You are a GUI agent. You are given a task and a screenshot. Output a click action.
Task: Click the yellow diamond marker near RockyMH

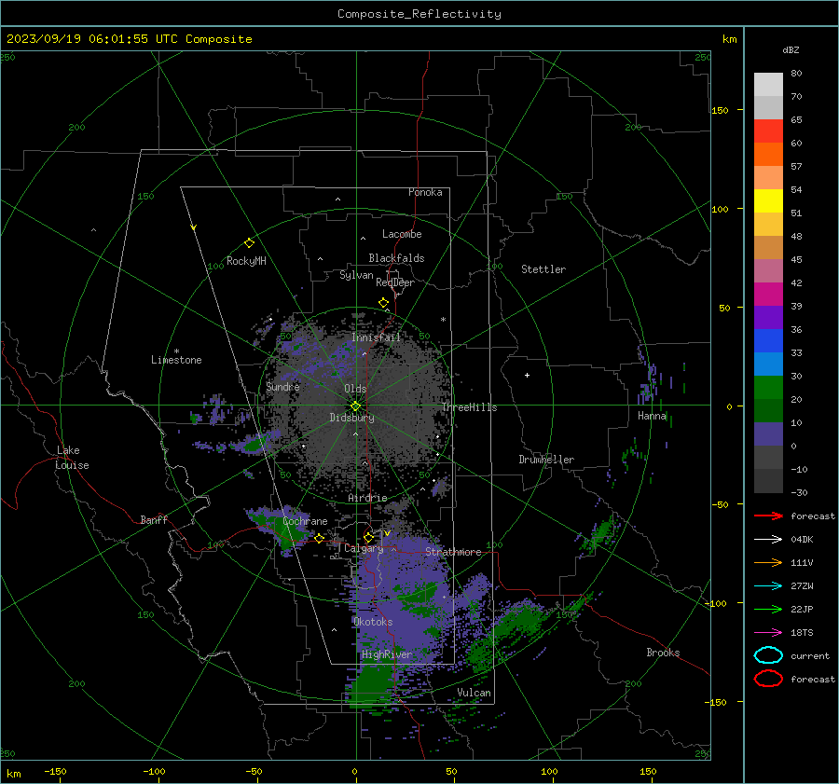[x=249, y=243]
